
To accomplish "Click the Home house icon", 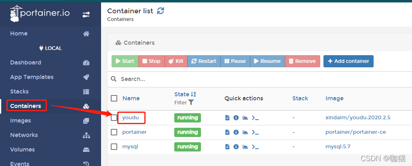I will point(86,34).
